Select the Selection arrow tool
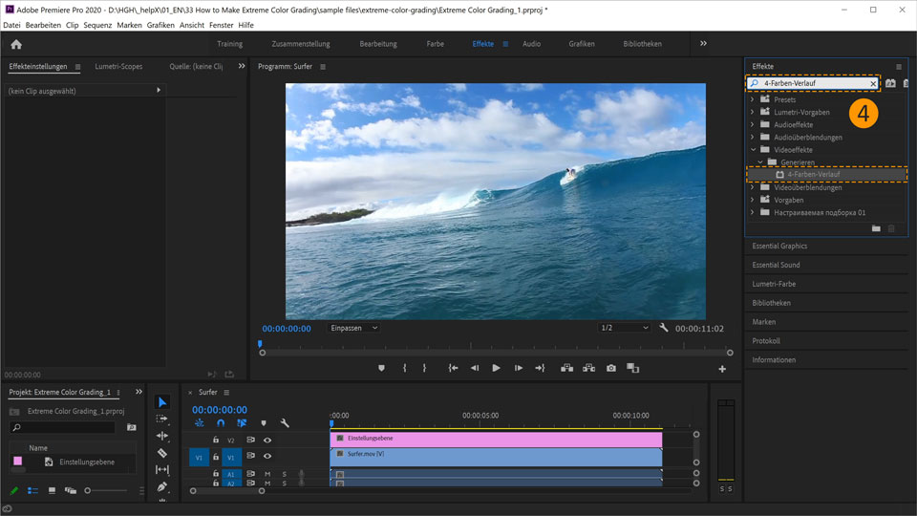The height and width of the screenshot is (516, 917). tap(161, 402)
